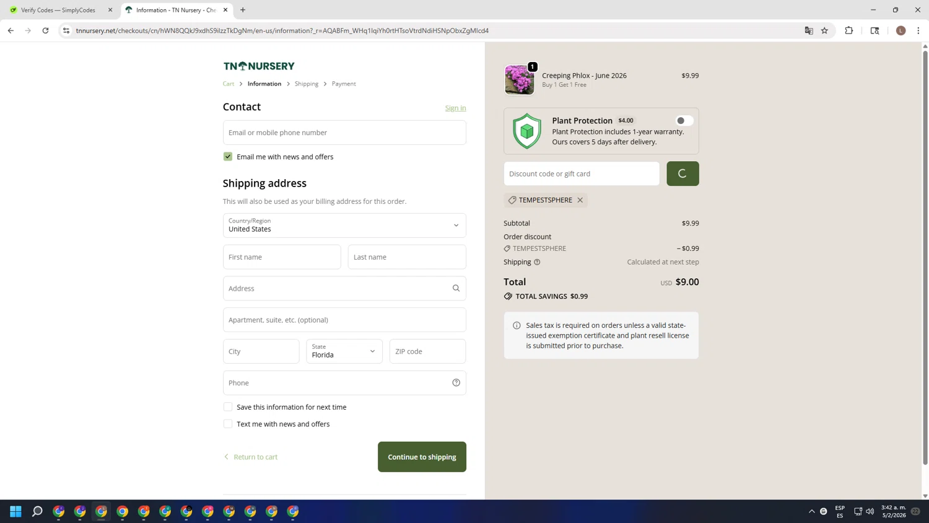This screenshot has height=523, width=929.
Task: Click the Information breadcrumb
Action: pyautogui.click(x=264, y=84)
